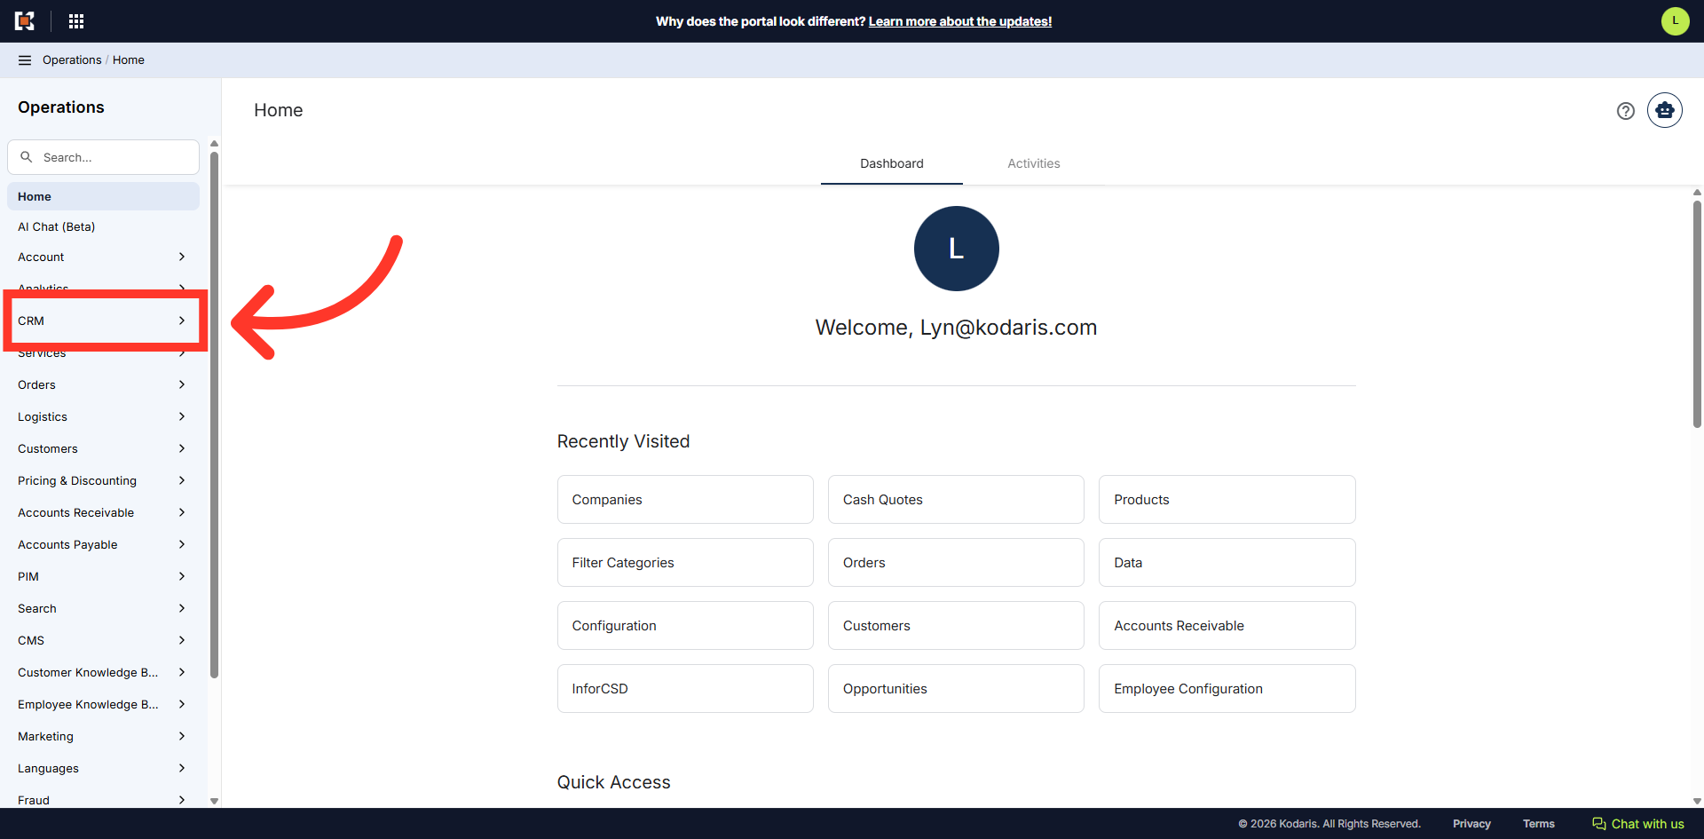Open the apps grid launcher

[76, 21]
